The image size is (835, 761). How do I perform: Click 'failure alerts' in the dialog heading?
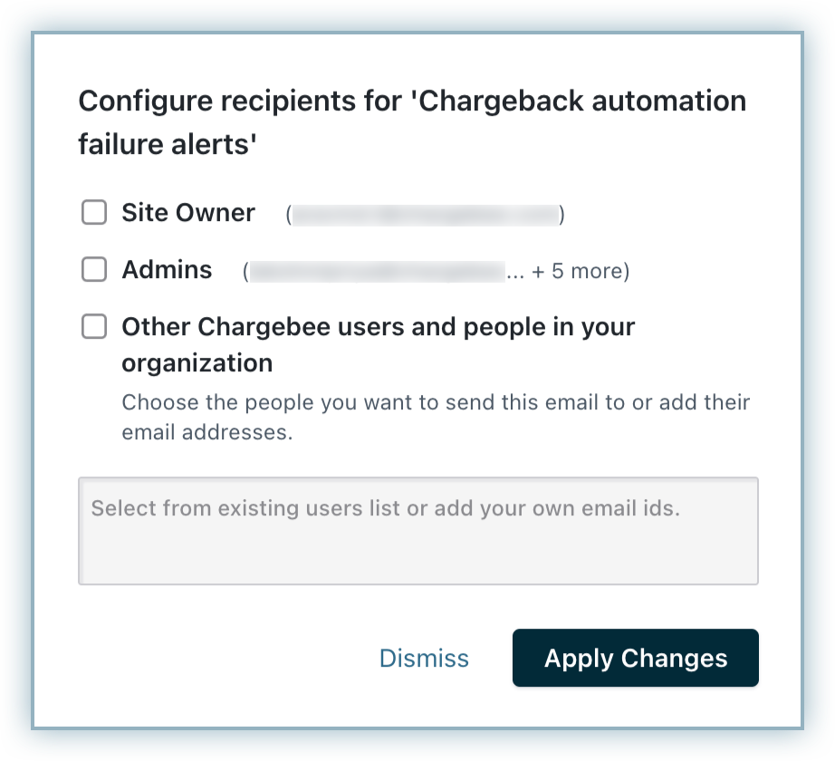168,144
